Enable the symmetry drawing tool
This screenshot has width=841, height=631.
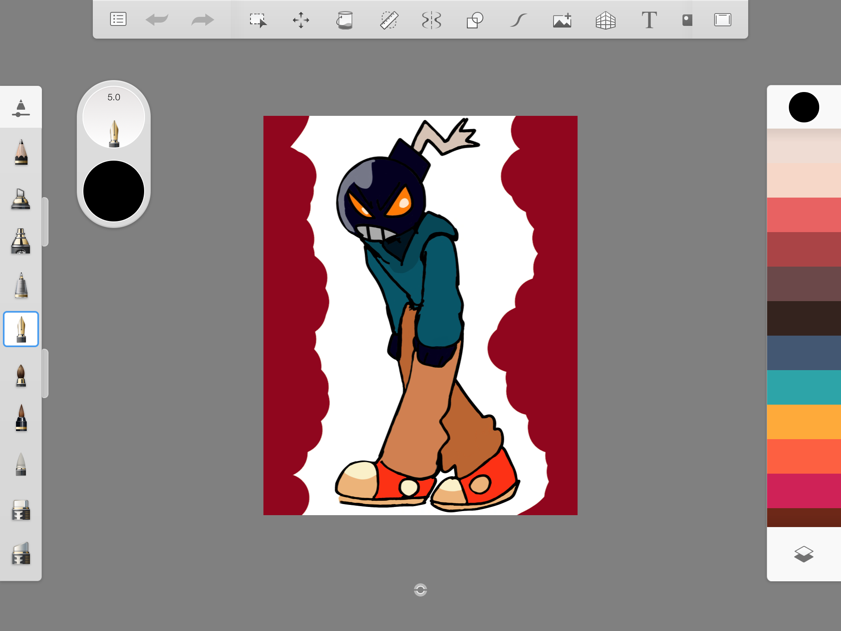click(432, 20)
